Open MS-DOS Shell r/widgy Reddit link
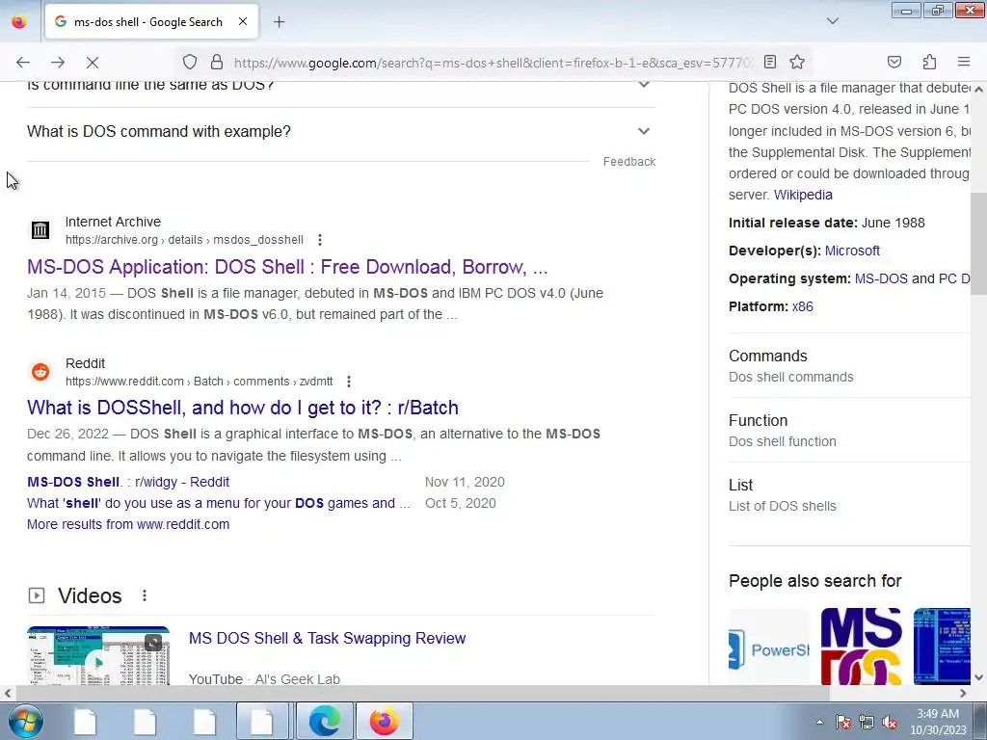Screen dimensions: 987x740 (128, 482)
